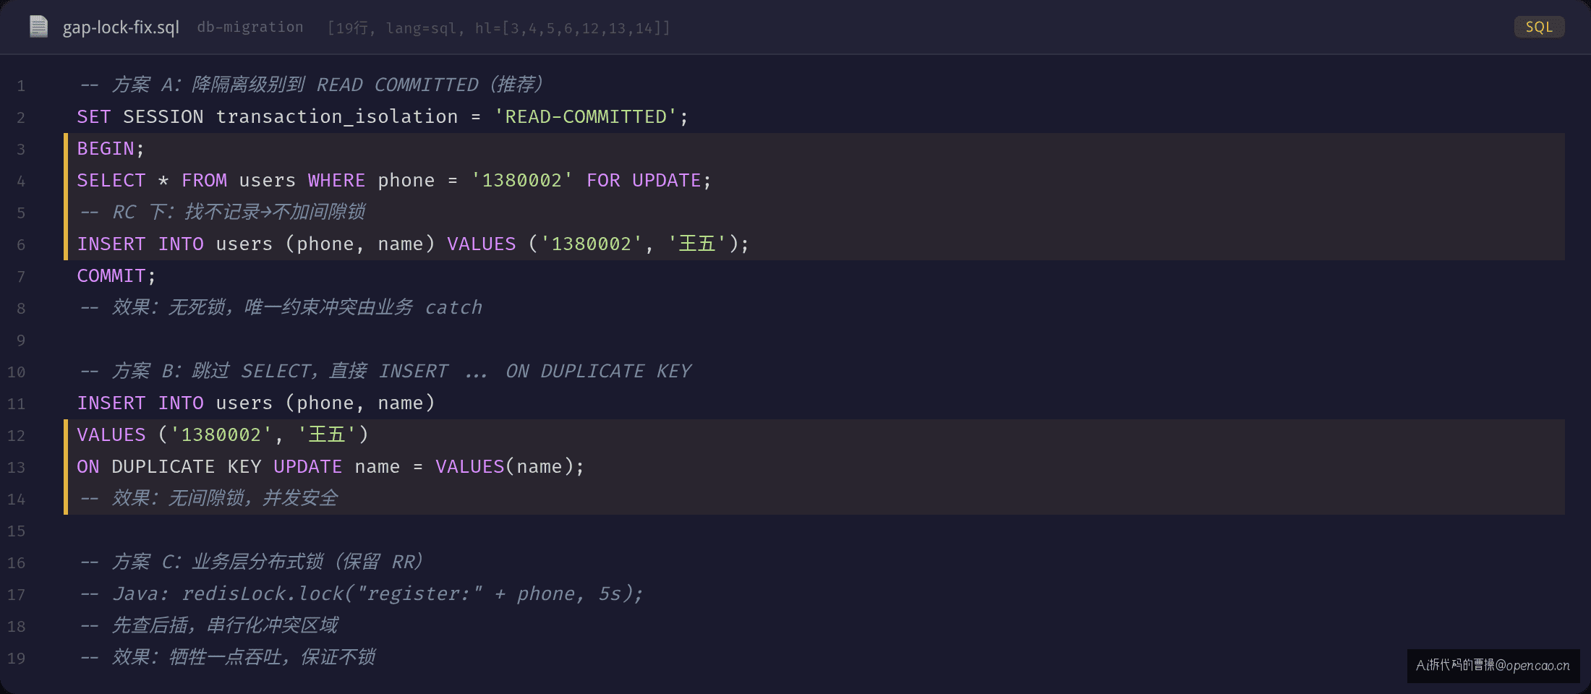This screenshot has width=1591, height=694.
Task: Click comment '方案 B: 跳过 SELECT, 直接 INSERT'
Action: pos(385,371)
